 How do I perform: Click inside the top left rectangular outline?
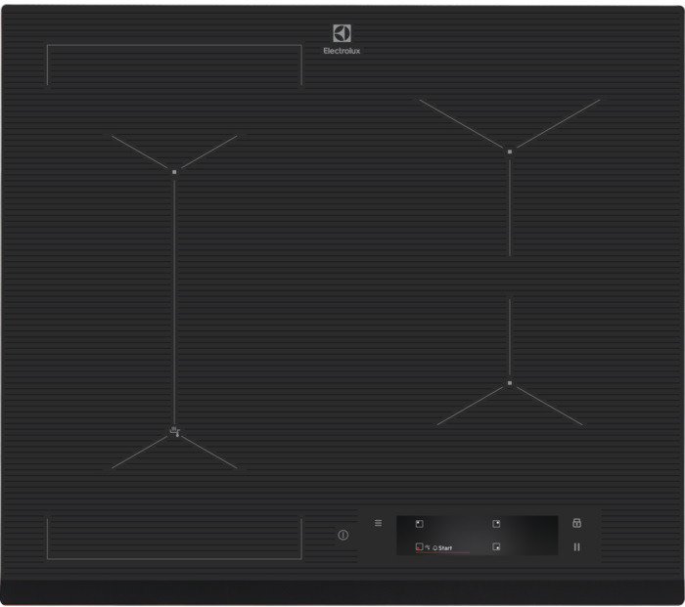pyautogui.click(x=174, y=65)
